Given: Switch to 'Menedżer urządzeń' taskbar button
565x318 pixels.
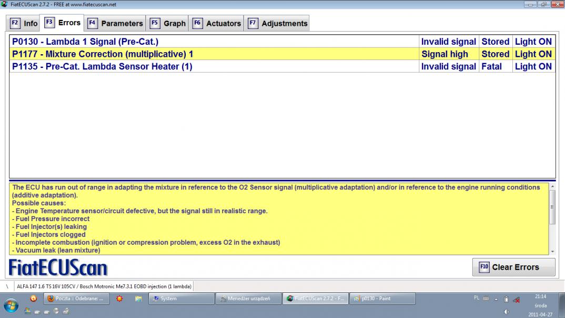Looking at the screenshot, I should click(x=248, y=299).
